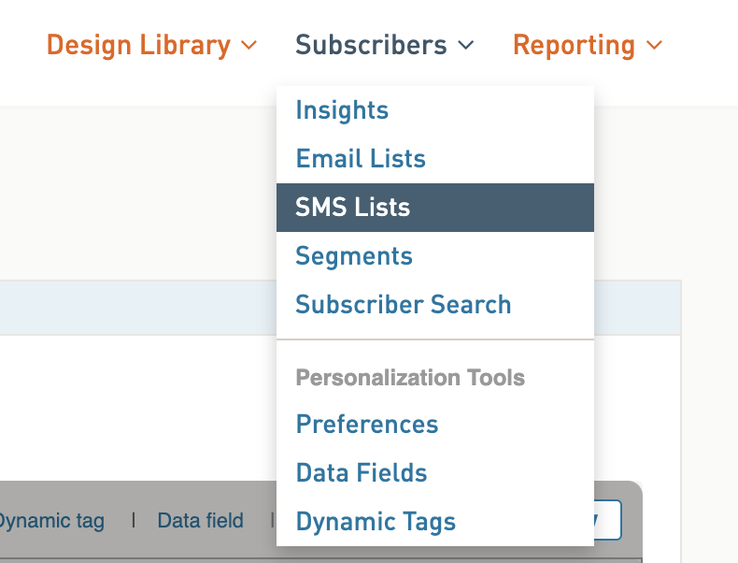Screen dimensions: 738x563
Task: Click the Personalization Tools section header
Action: tap(410, 378)
